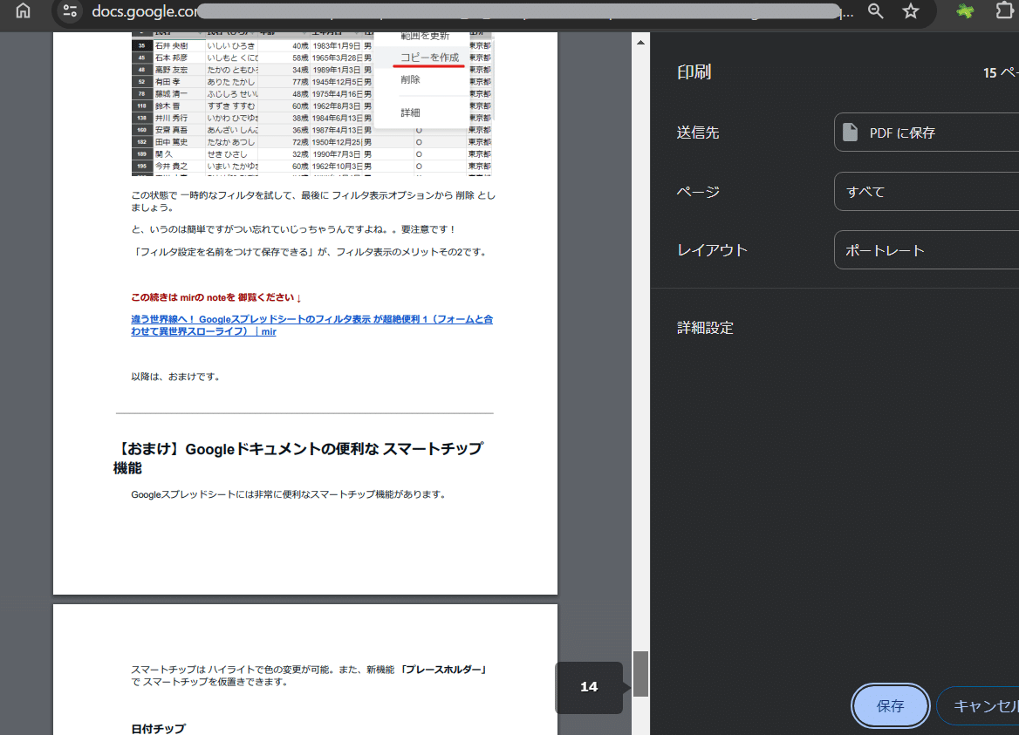1019x735 pixels.
Task: Open the green extension icon
Action: pos(965,11)
